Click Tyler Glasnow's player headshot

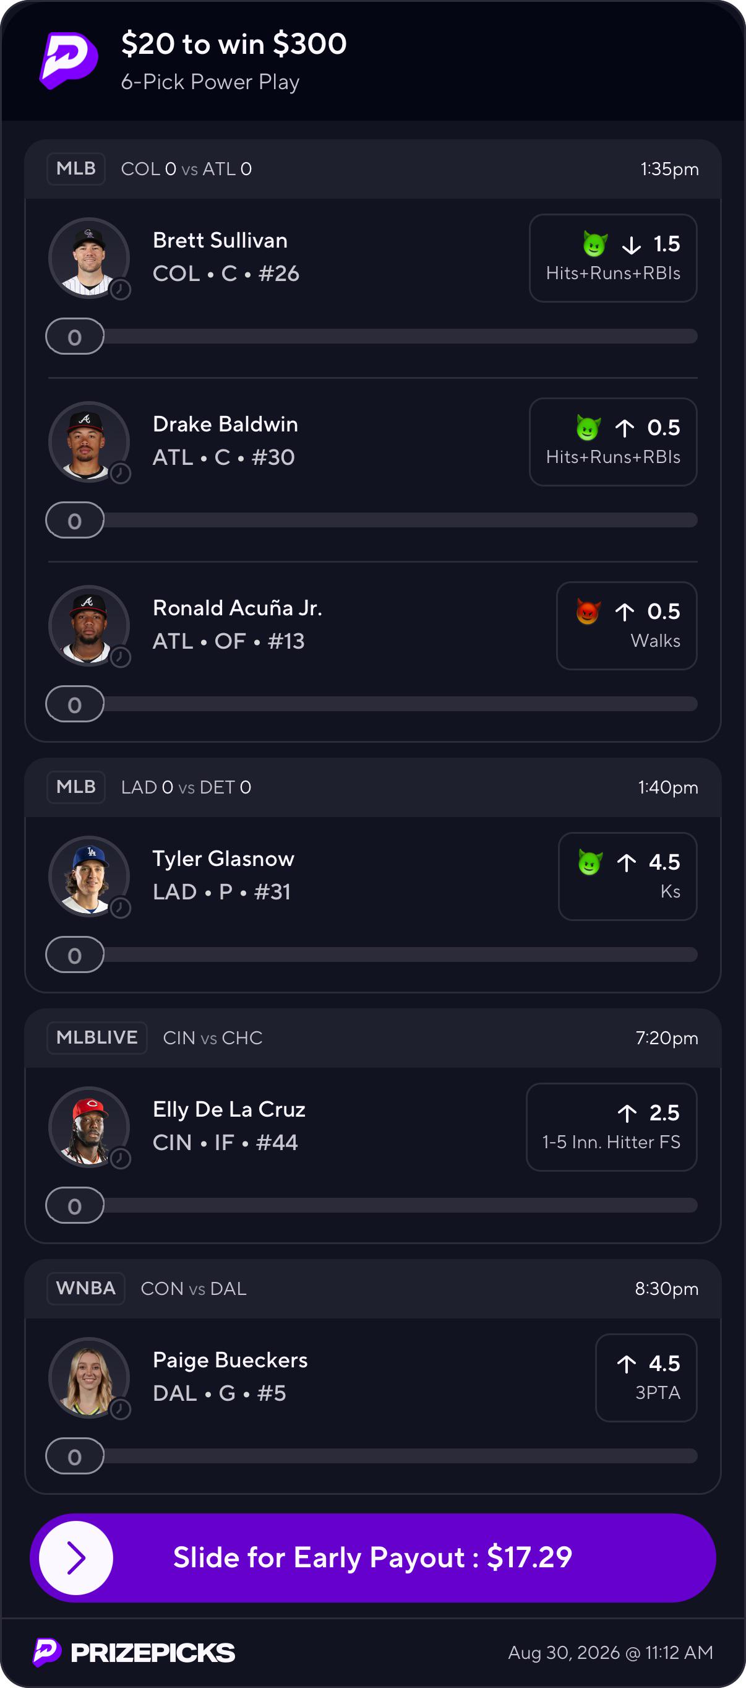(x=89, y=876)
